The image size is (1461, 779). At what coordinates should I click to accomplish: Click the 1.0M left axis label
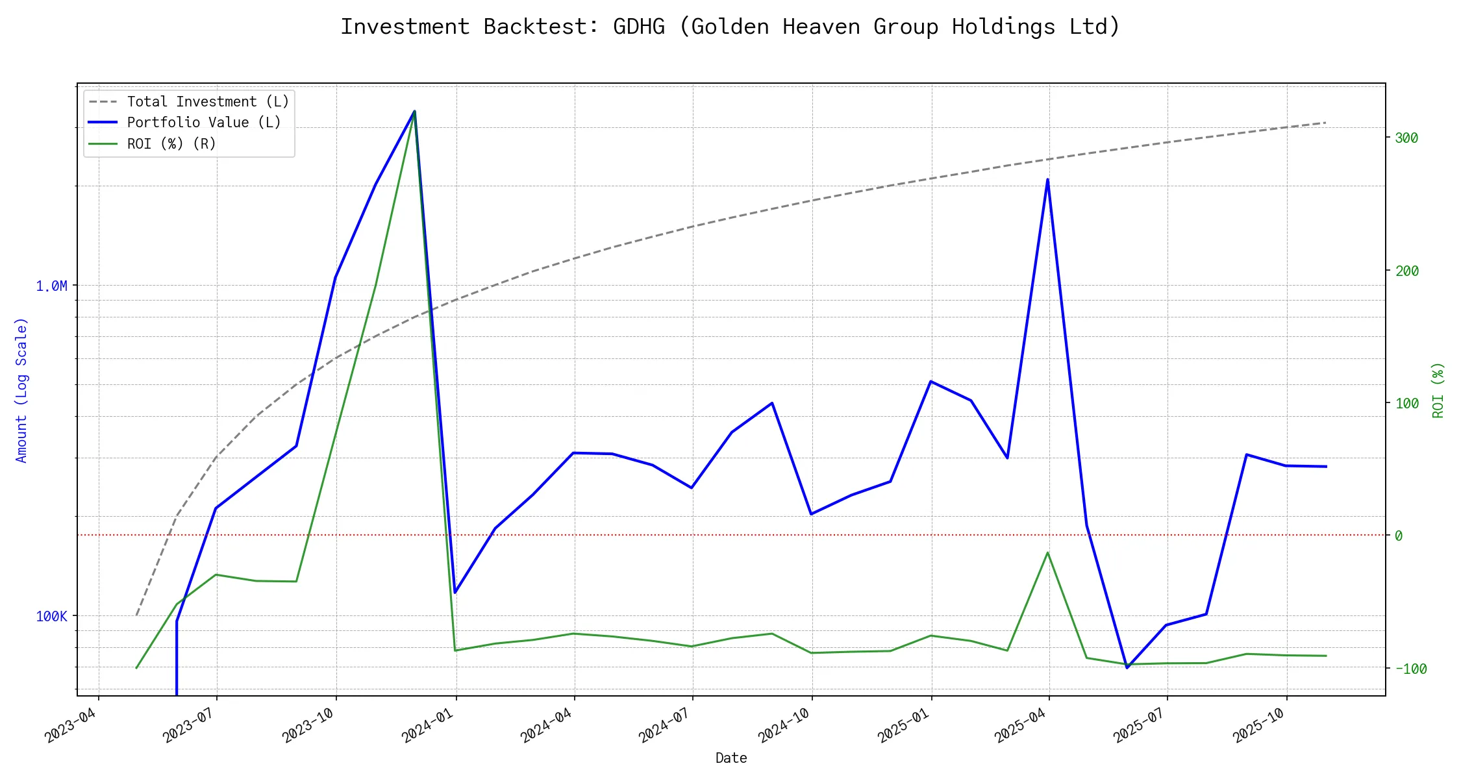tap(51, 286)
